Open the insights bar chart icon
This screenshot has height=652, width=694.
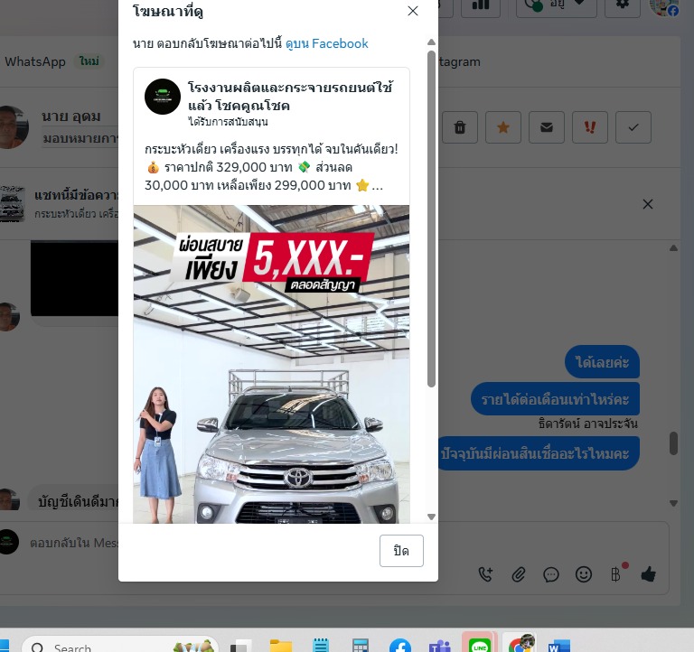coord(481,5)
